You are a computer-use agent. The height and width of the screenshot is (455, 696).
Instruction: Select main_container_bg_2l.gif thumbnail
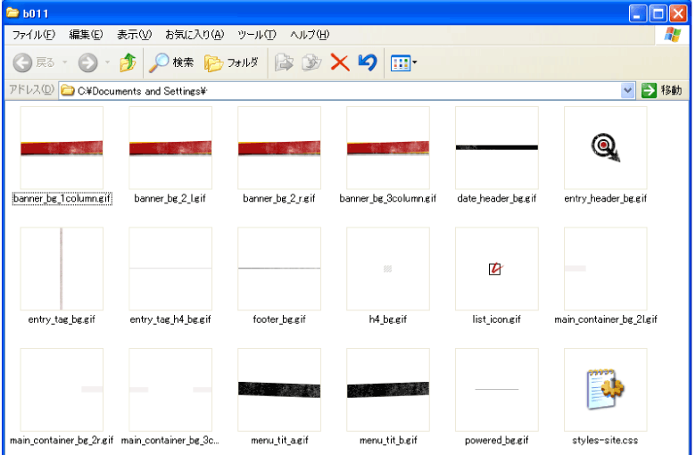(x=606, y=269)
